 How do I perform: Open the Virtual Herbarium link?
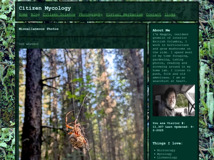click(124, 15)
